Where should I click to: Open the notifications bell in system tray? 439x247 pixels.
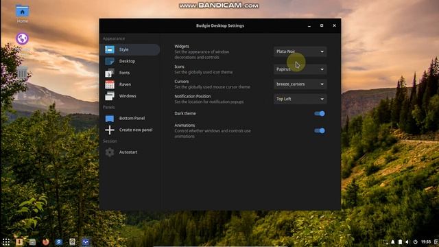pyautogui.click(x=393, y=242)
